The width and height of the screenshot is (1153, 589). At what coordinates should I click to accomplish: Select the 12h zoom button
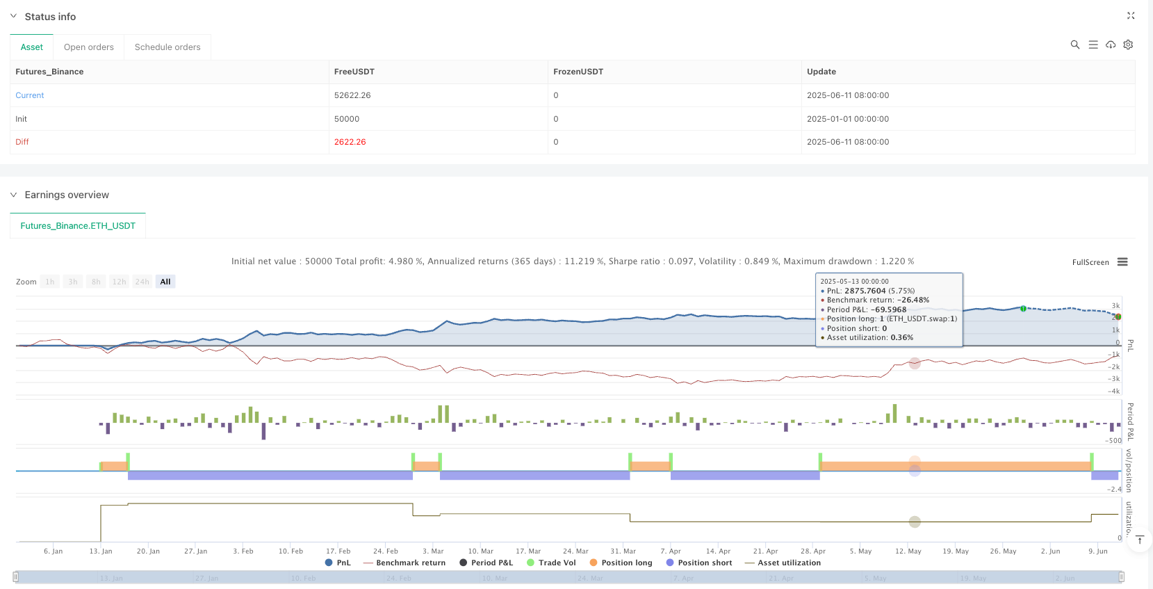point(119,282)
